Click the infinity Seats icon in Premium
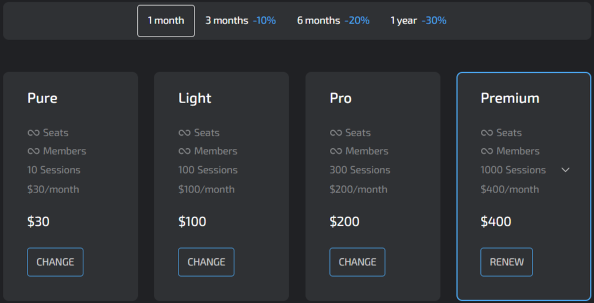This screenshot has width=594, height=303. pos(487,133)
